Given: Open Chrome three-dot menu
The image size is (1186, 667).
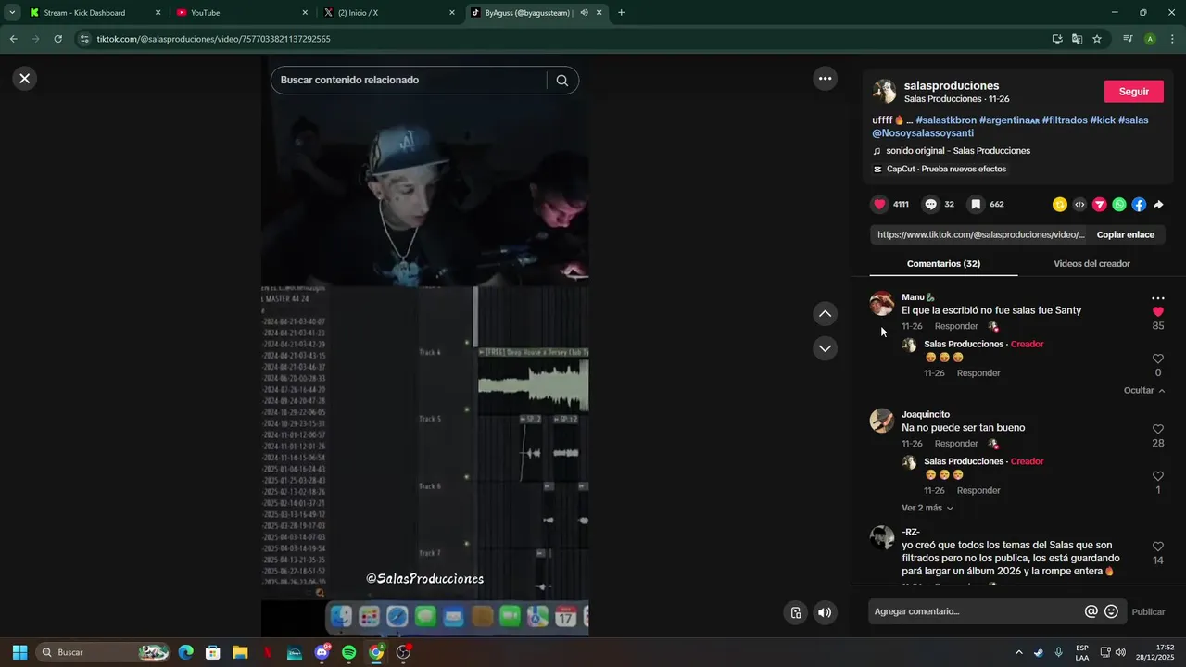Looking at the screenshot, I should [x=1172, y=39].
